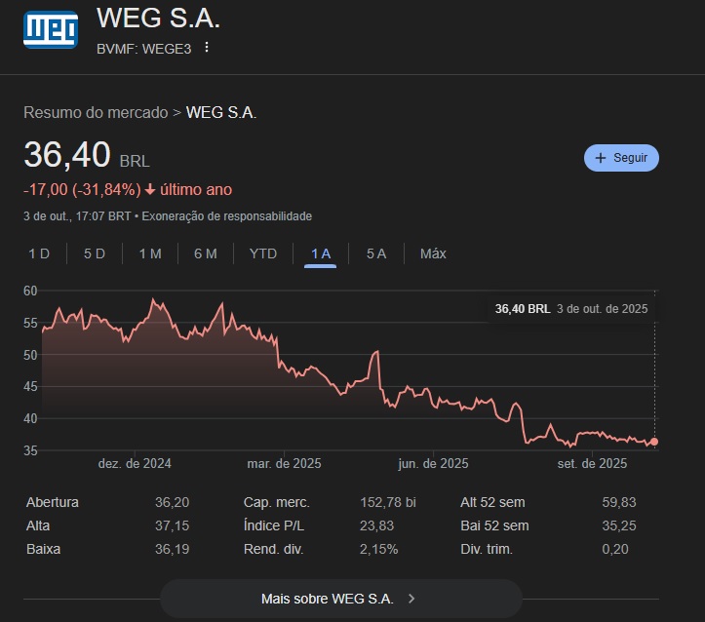Open the three-dot options menu beside WEGE3
This screenshot has height=622, width=705.
click(x=207, y=48)
